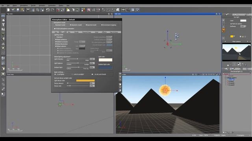Click the first magnifier zoom toolbar icon
The height and width of the screenshot is (141, 252).
click(108, 10)
